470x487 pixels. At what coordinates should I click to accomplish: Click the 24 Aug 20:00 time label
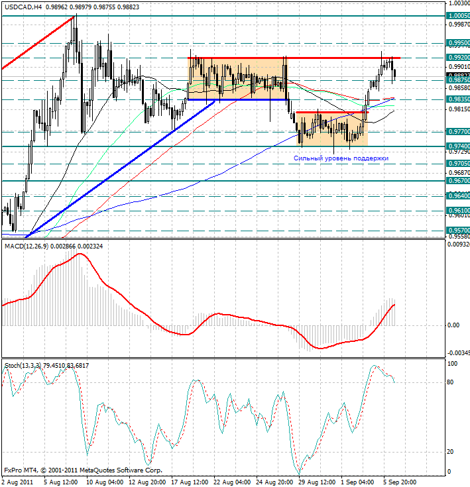point(274,482)
